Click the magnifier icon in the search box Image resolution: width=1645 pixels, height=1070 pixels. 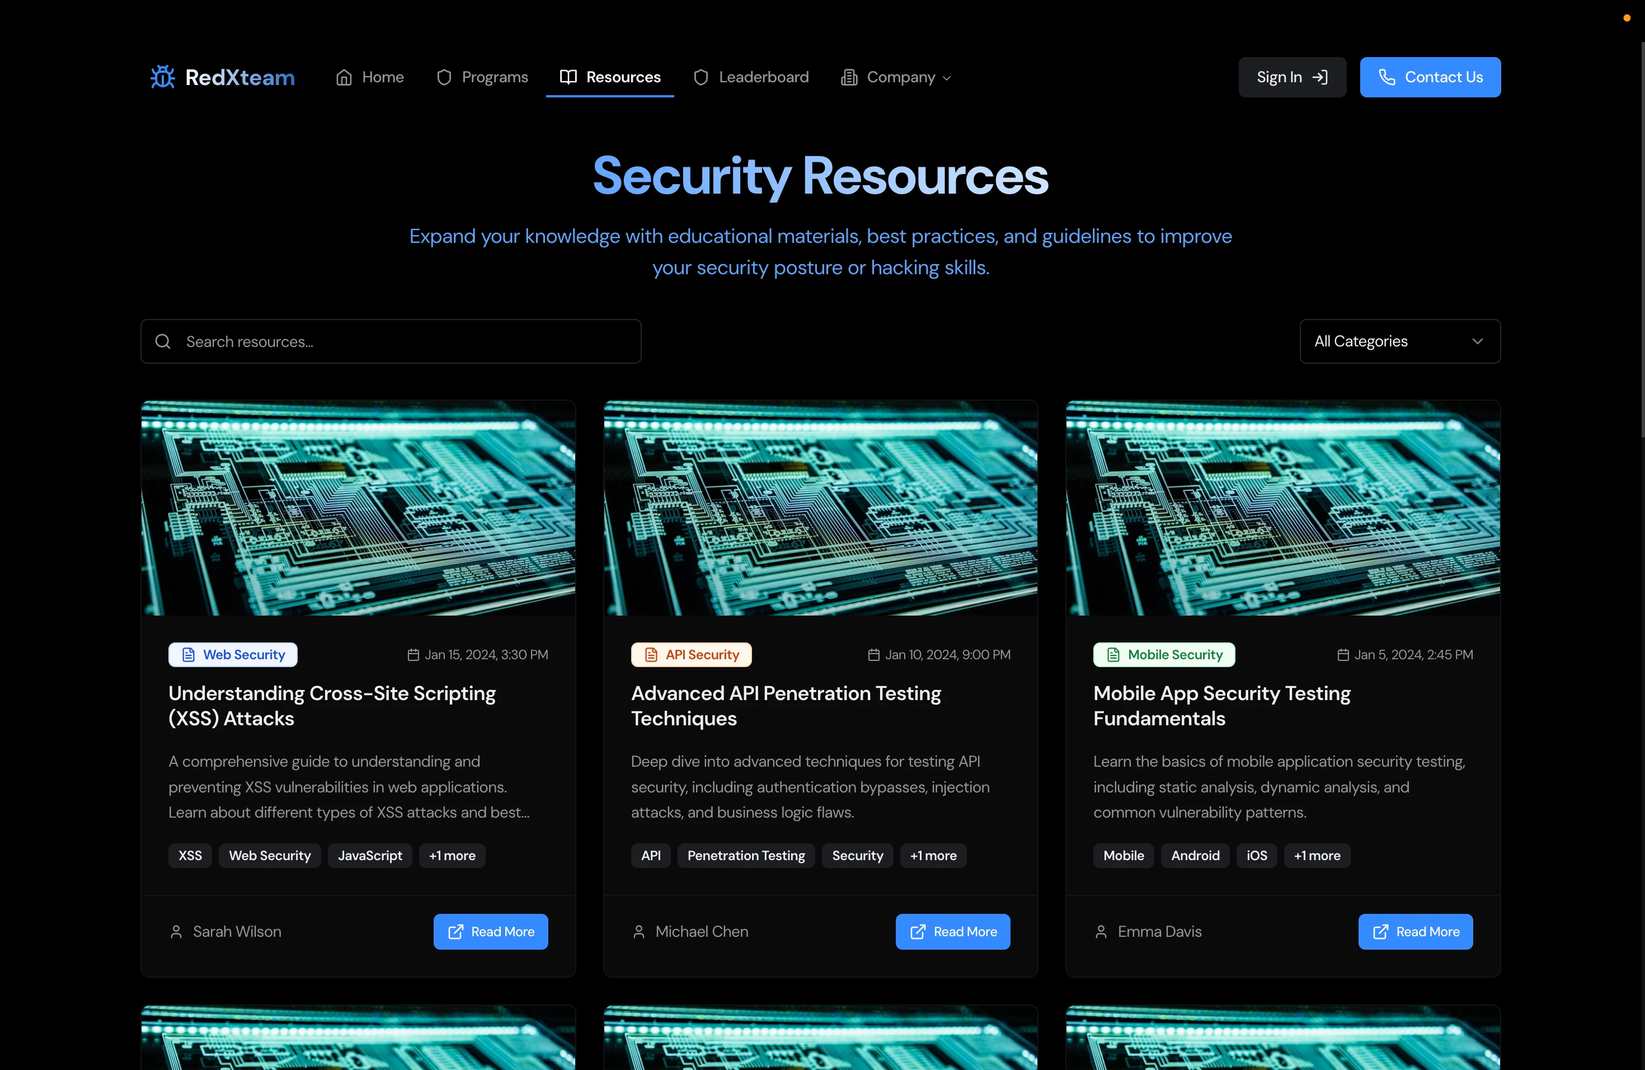[x=163, y=341]
